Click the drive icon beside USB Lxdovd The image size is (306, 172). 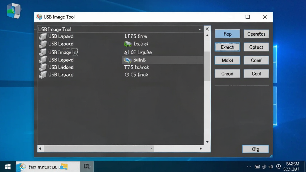(43, 67)
